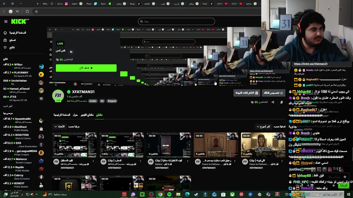
Task: Open UncleHattan followed channel
Action: click(23, 82)
